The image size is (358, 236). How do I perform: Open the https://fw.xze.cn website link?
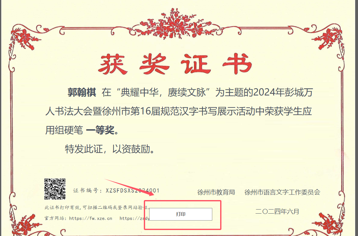point(91,218)
